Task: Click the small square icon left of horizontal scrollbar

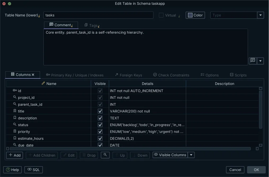Action: (x=8, y=149)
